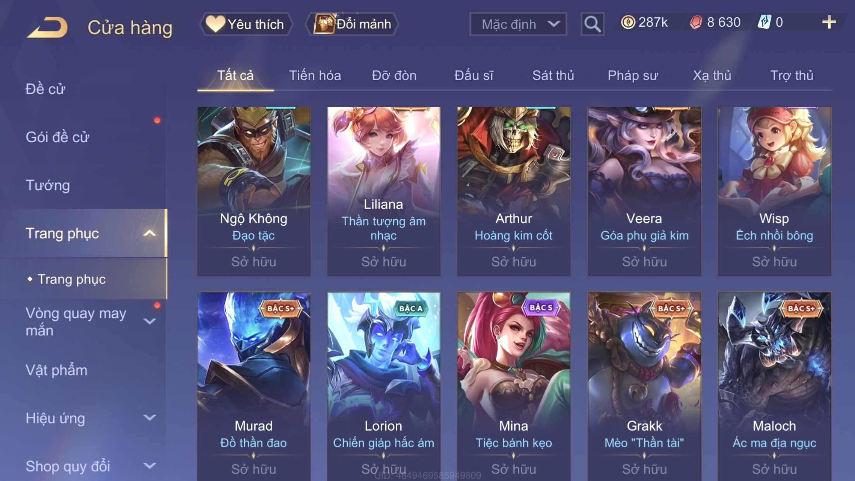Image resolution: width=855 pixels, height=481 pixels.
Task: Select Murad Đồ thần đao skin card
Action: pos(254,386)
